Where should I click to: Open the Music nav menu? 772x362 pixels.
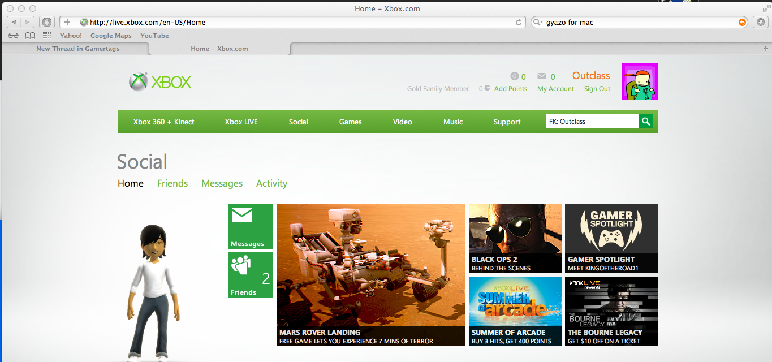tap(453, 122)
